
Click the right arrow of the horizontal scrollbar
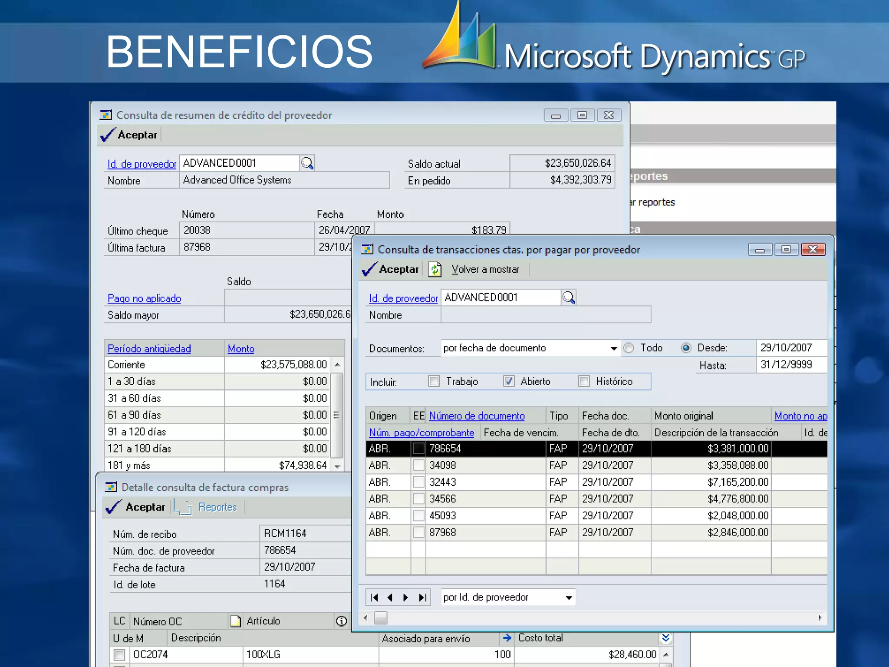(x=820, y=617)
